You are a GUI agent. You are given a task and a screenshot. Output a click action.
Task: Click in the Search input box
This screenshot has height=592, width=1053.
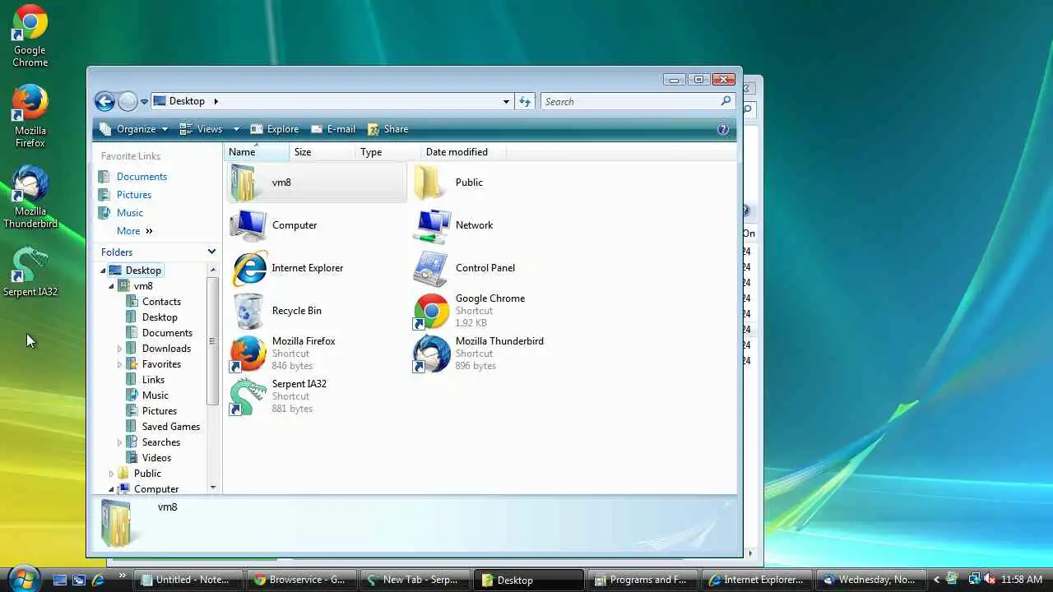(629, 101)
